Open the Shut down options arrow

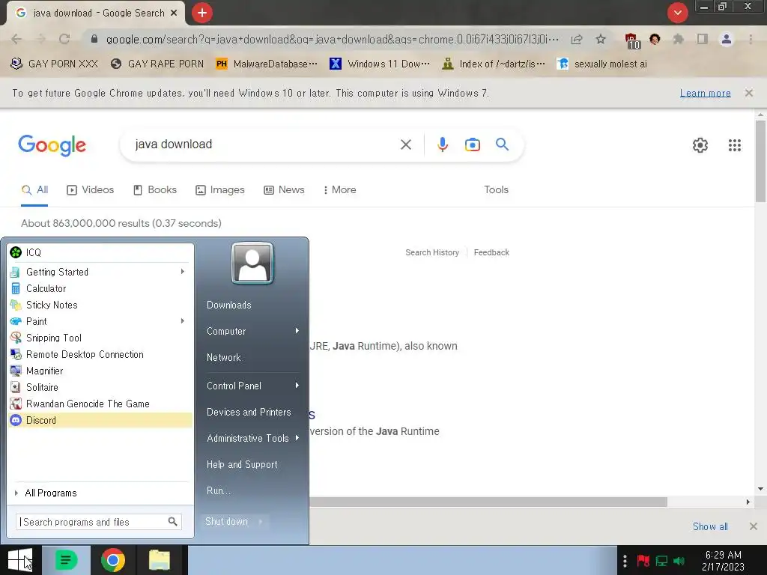(261, 522)
